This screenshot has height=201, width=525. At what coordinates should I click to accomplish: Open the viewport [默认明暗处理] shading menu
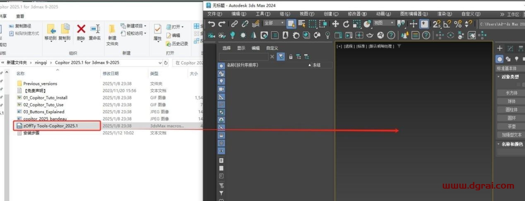pos(381,46)
